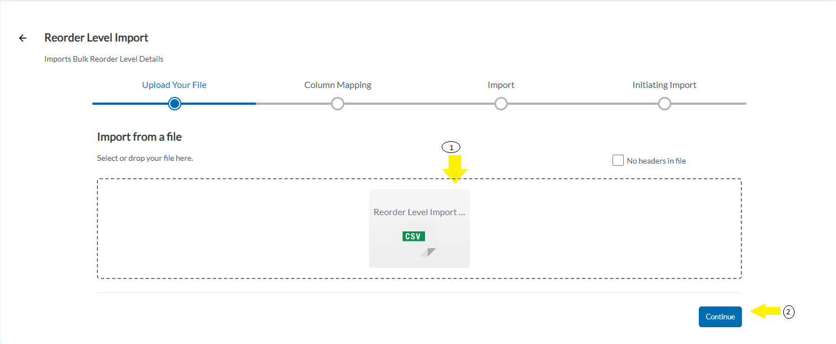Click the numbered callout 2 badge
Viewport: 836px width, 344px height.
click(x=788, y=313)
